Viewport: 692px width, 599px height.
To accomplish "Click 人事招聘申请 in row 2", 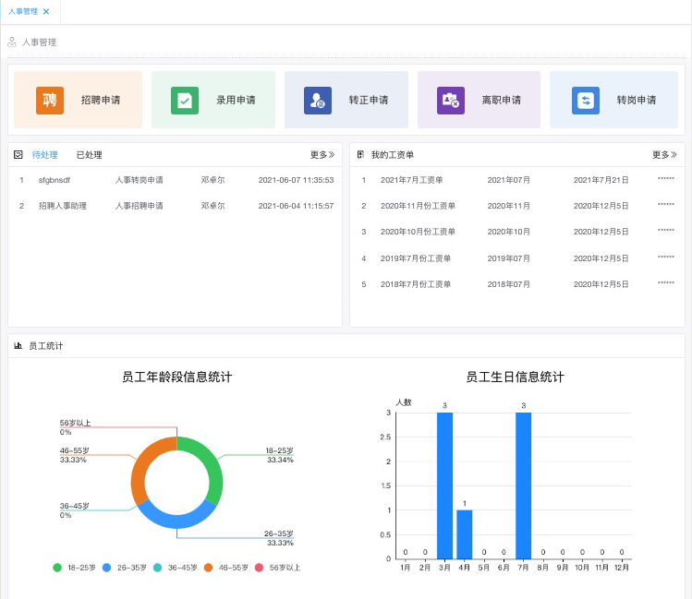I will click(139, 206).
